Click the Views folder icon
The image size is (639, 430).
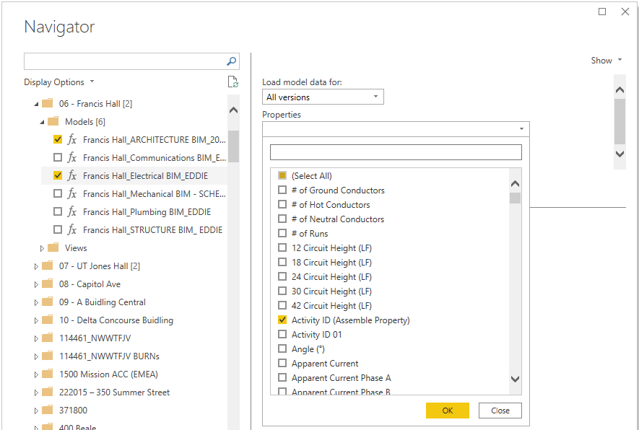[53, 248]
